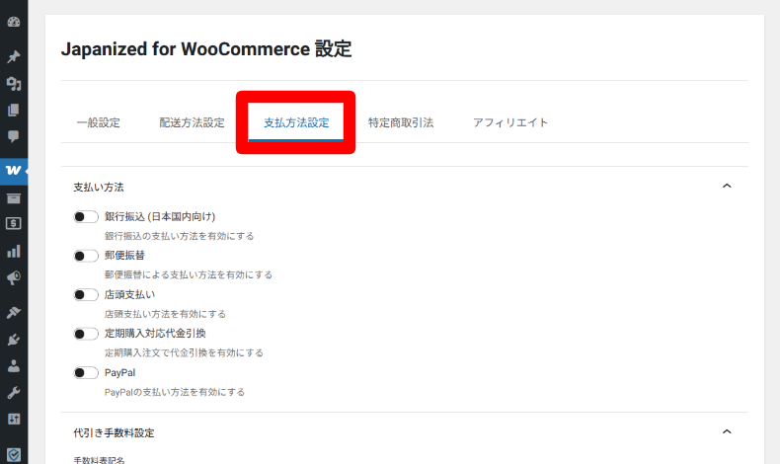780x464 pixels.
Task: Select the 支払方法設定 tab
Action: (x=296, y=122)
